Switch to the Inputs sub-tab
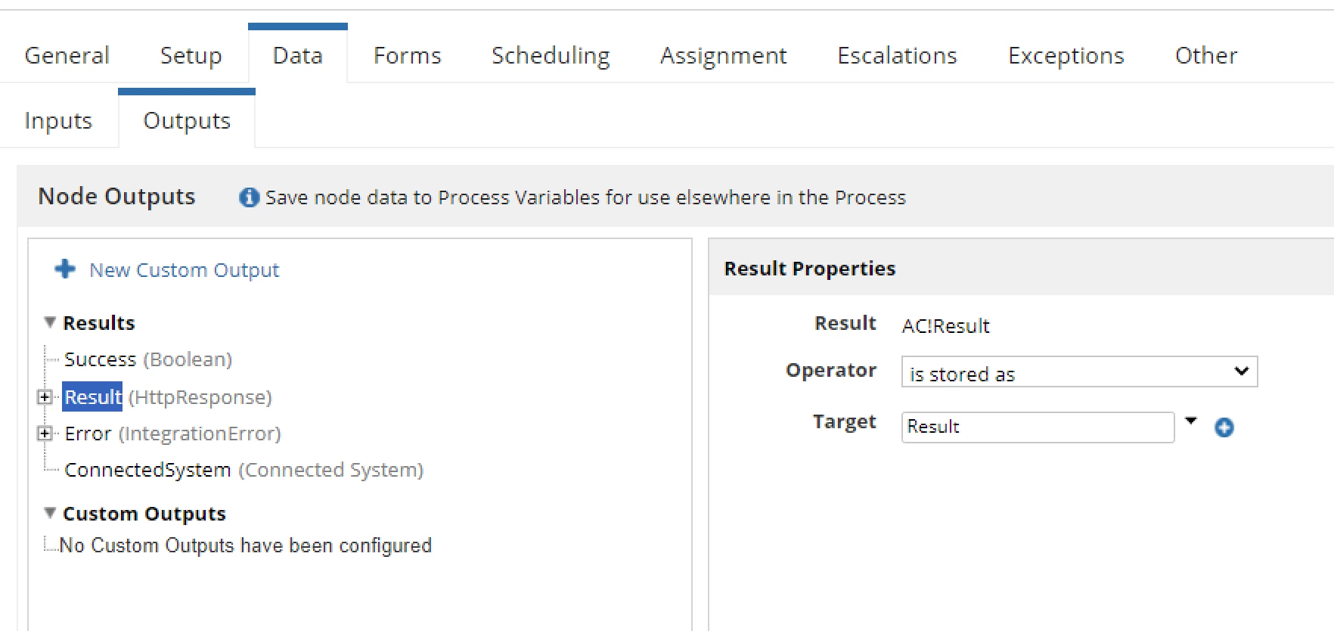 (58, 121)
